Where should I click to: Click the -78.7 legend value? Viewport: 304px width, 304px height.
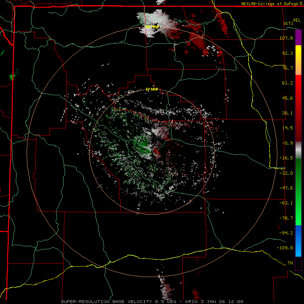[286, 218]
